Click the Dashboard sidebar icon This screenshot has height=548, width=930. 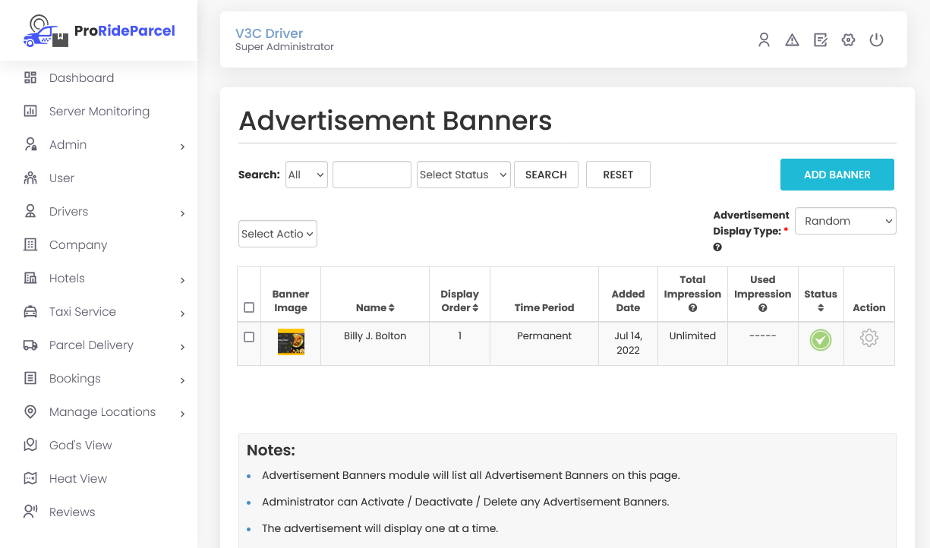tap(30, 77)
